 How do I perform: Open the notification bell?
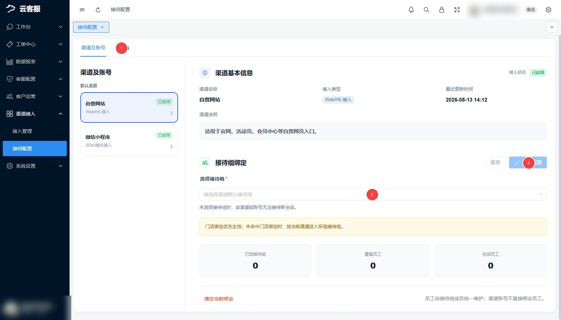411,10
